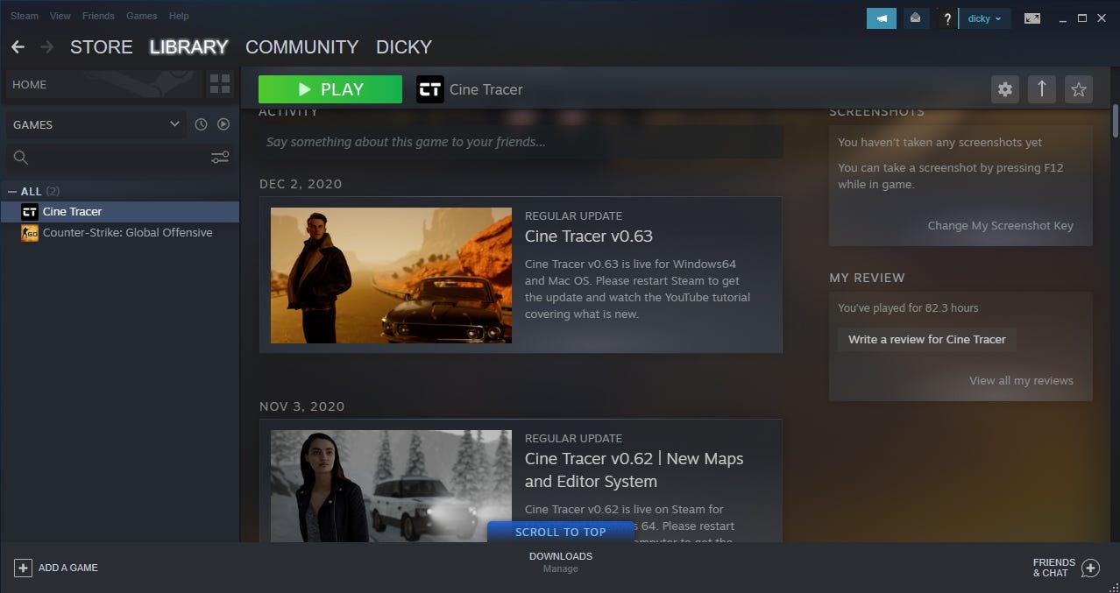This screenshot has width=1120, height=593.
Task: Click the library search input field
Action: pos(120,158)
